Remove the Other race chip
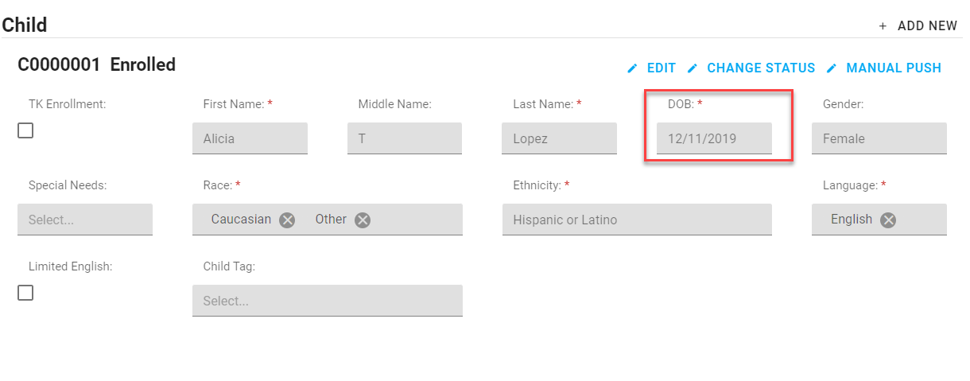The width and height of the screenshot is (970, 381). pos(363,220)
